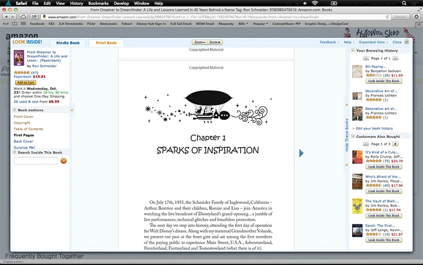Click Hide These Books vertical toggle
Screen dimensions: 423x265
pyautogui.click(x=347, y=135)
